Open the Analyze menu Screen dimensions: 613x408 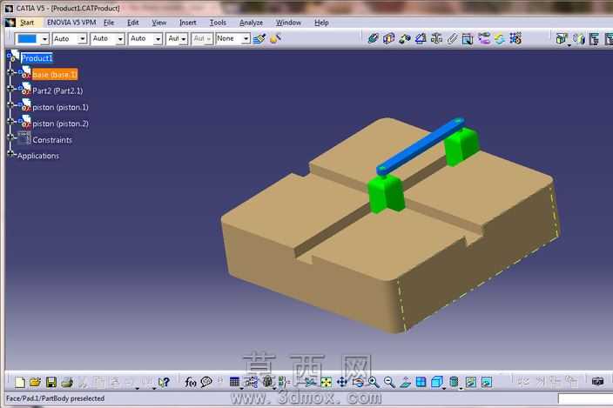click(x=251, y=23)
